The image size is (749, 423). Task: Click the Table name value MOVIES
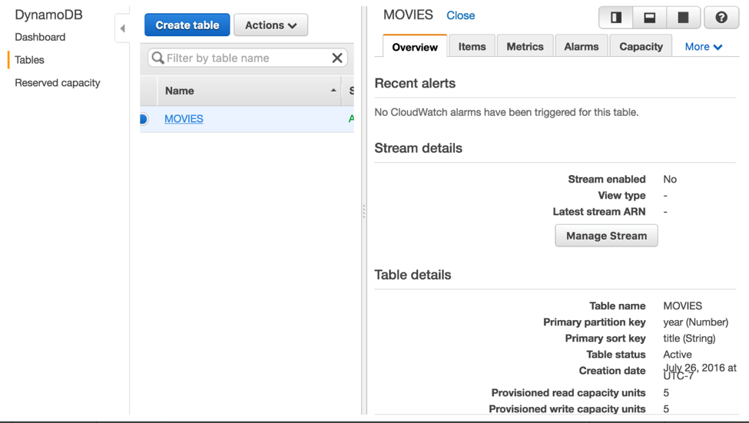(x=683, y=306)
